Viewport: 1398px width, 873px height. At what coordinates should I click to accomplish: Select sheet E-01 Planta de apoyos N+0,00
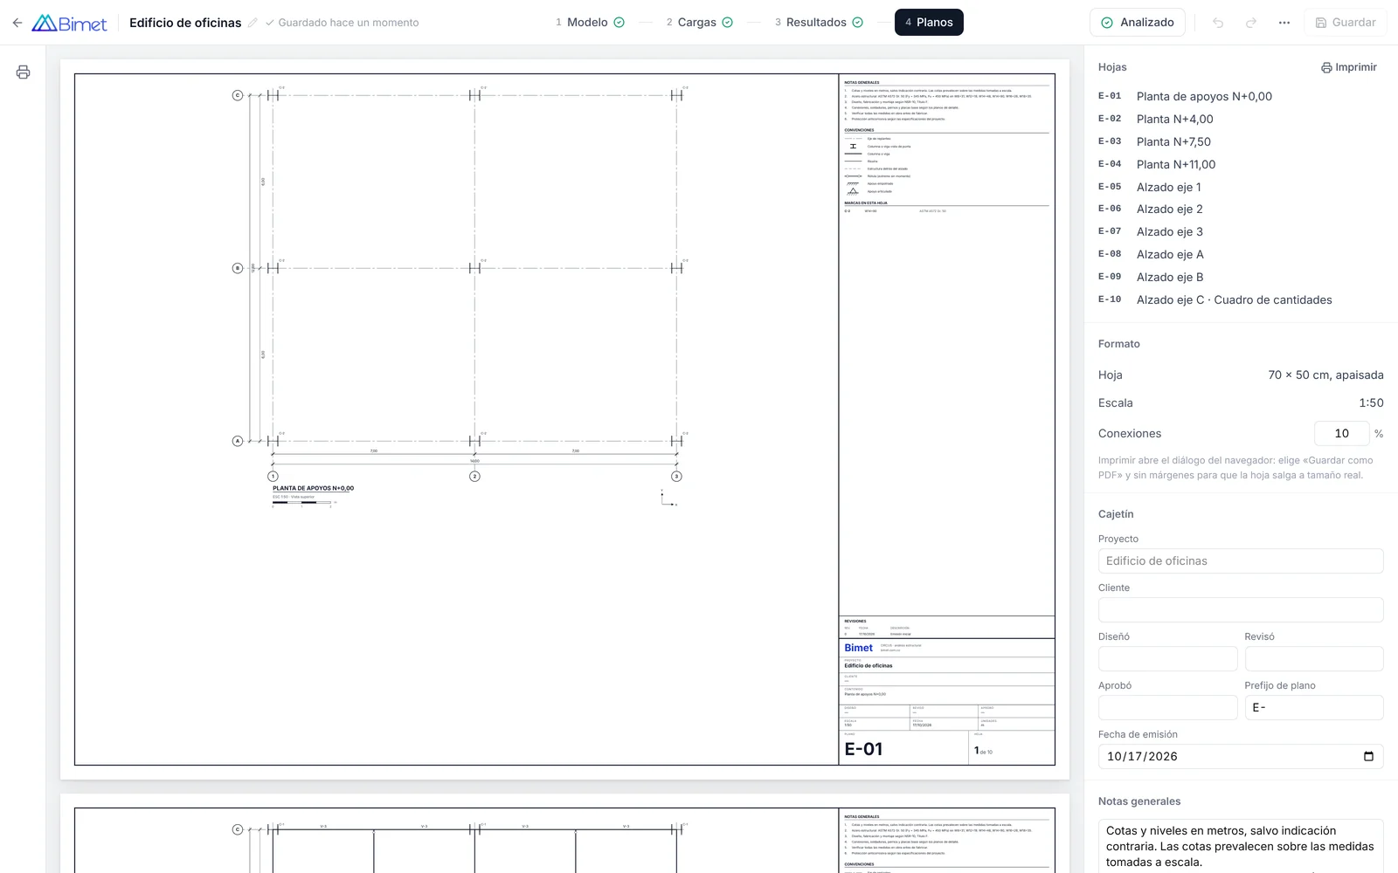point(1241,96)
